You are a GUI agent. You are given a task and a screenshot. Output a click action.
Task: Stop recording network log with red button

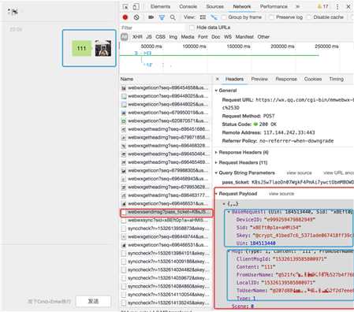point(125,17)
